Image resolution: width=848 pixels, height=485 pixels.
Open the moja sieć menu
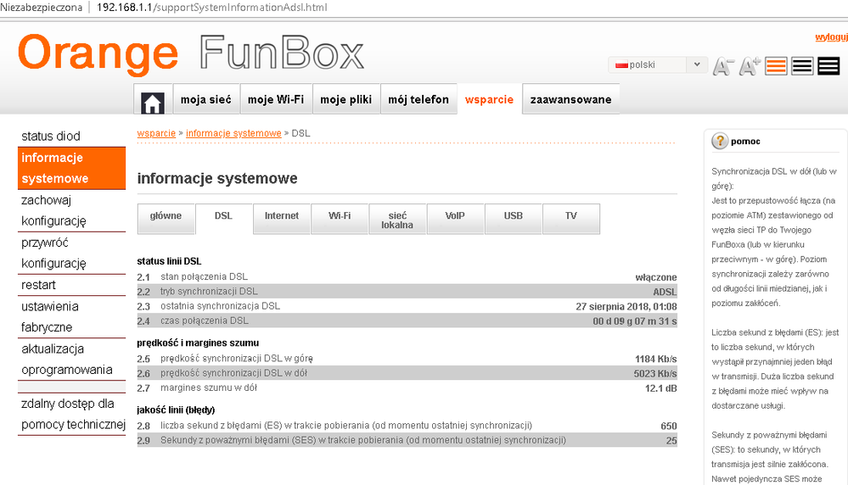[x=206, y=100]
